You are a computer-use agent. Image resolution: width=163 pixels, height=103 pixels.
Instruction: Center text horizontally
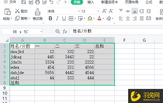[x=128, y=19]
